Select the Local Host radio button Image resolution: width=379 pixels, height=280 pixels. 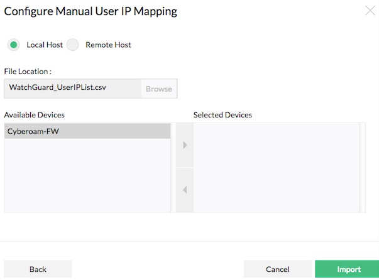tap(14, 45)
